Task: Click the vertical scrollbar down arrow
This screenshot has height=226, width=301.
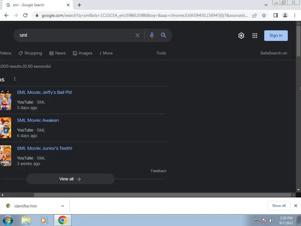Action: point(298,190)
